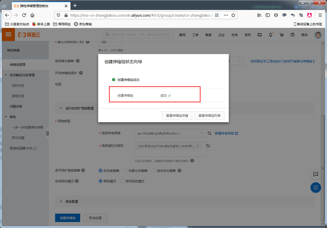This screenshot has height=228, width=327.
Task: Open 定时任务 in sidebar
Action: click(18, 86)
